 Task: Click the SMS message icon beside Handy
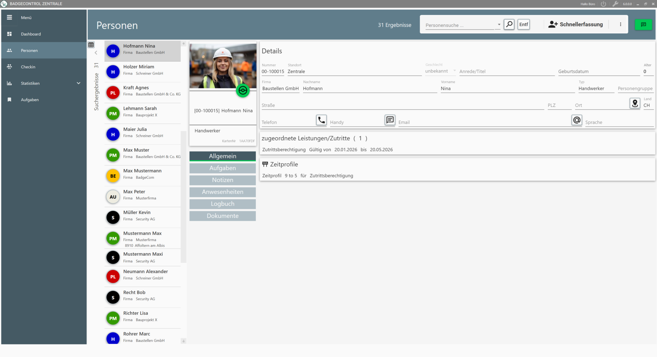click(x=390, y=120)
